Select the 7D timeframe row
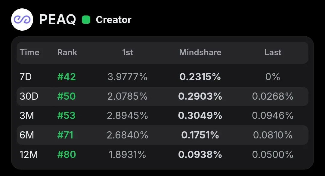This screenshot has width=325, height=176. (162, 77)
